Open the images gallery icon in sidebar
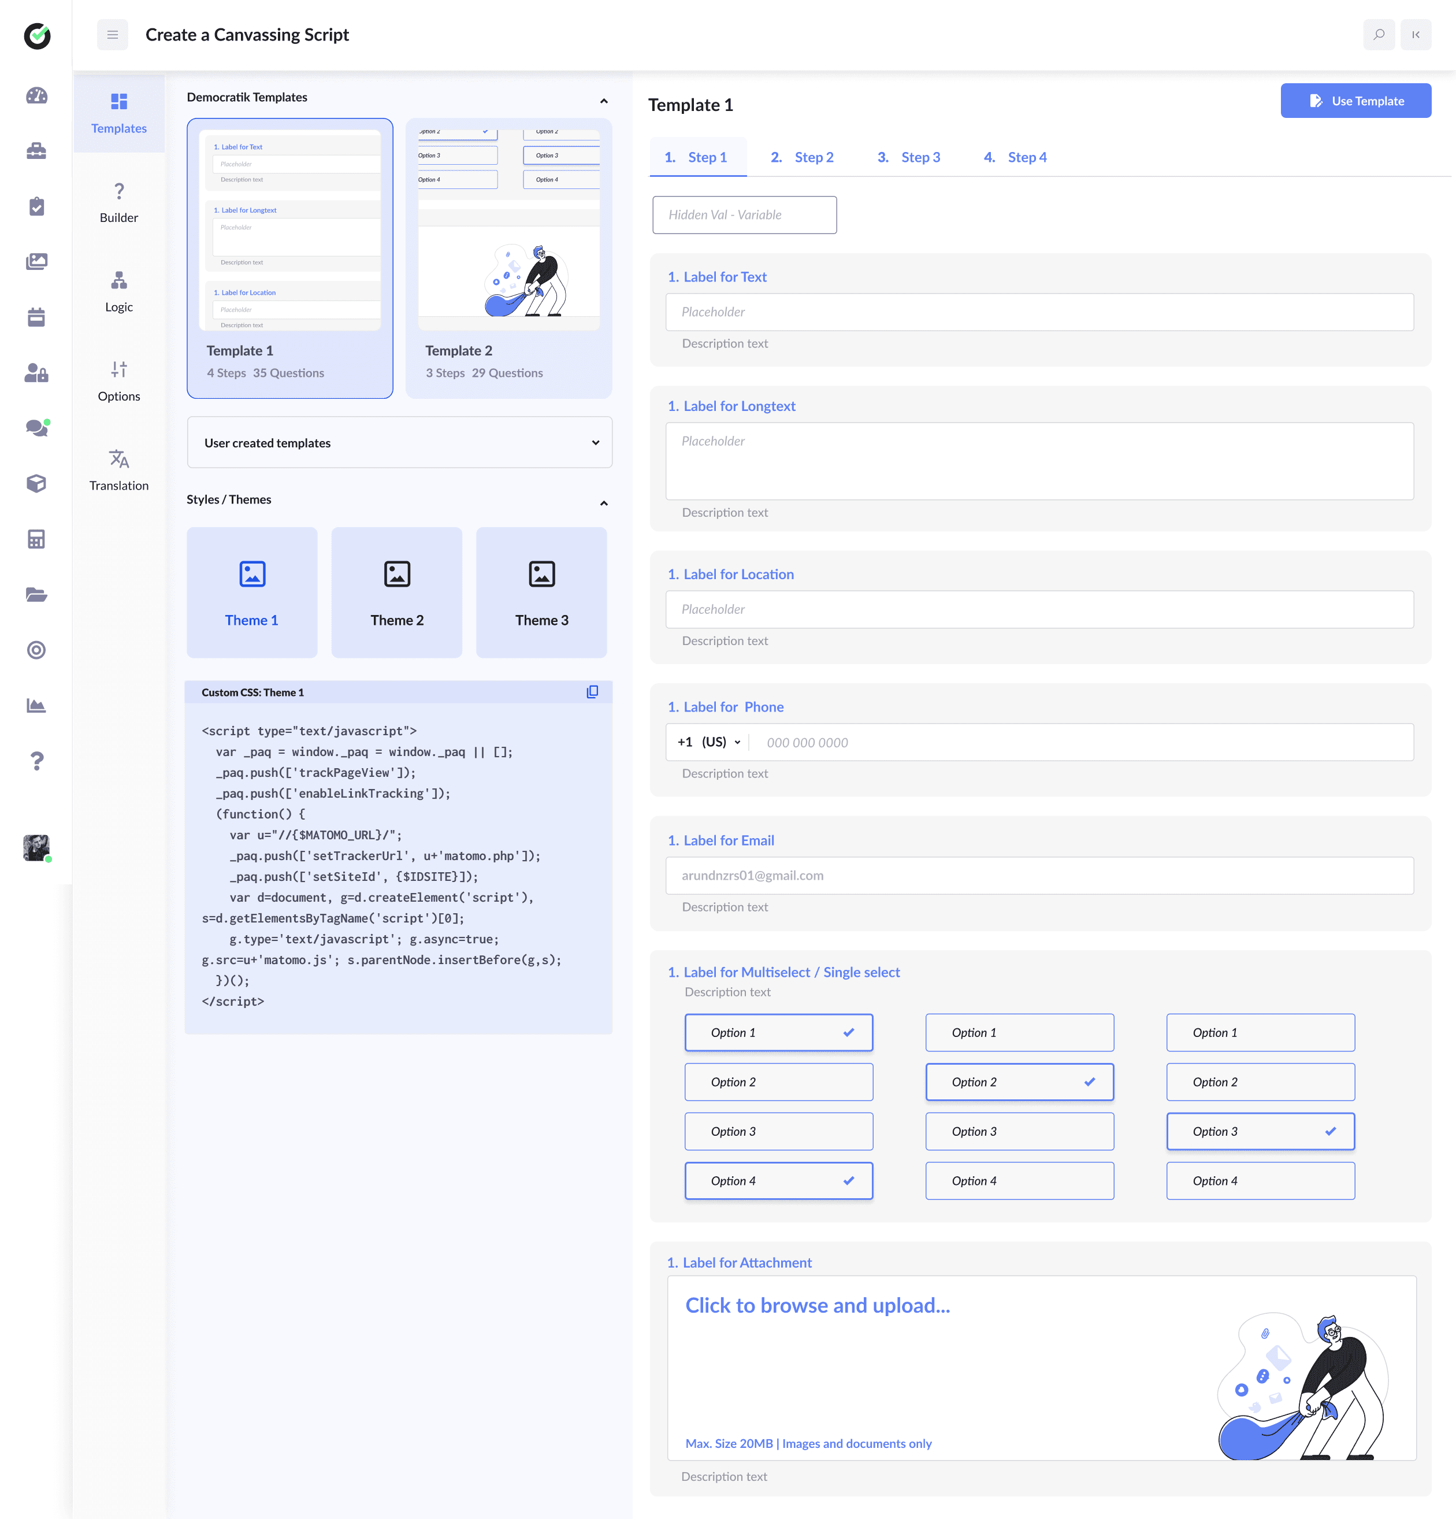The image size is (1456, 1519). [36, 262]
